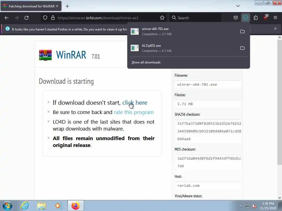282x211 pixels.
Task: Click the muted volume tray icon
Action: tap(254, 206)
